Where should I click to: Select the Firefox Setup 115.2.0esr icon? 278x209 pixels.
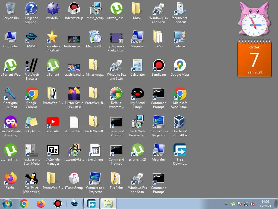click(74, 93)
